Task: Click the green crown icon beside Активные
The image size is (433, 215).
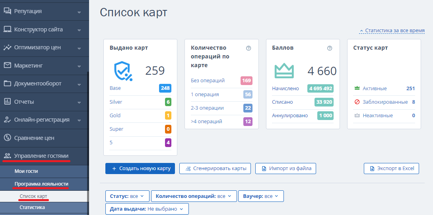Action: pos(357,88)
